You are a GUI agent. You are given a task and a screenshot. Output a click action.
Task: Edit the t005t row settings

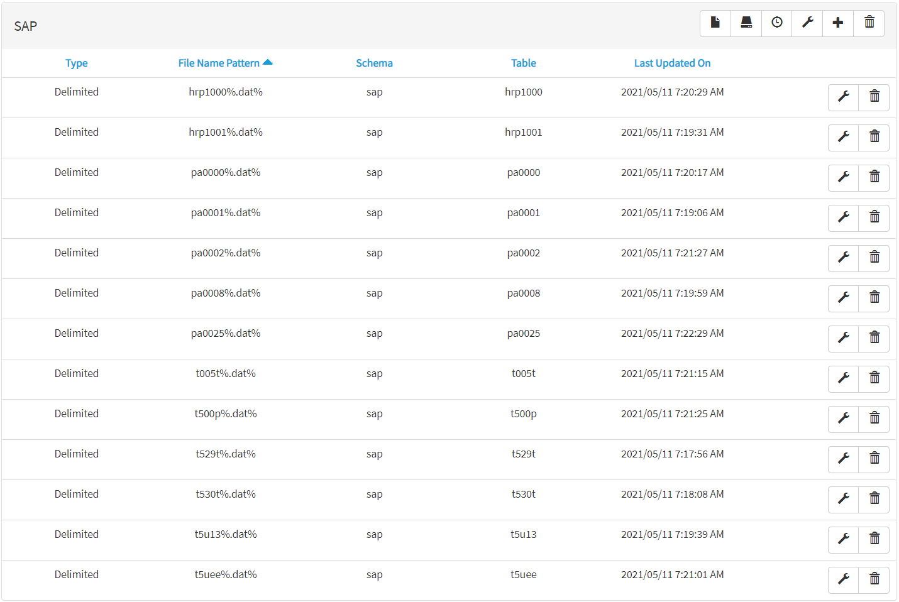point(844,378)
